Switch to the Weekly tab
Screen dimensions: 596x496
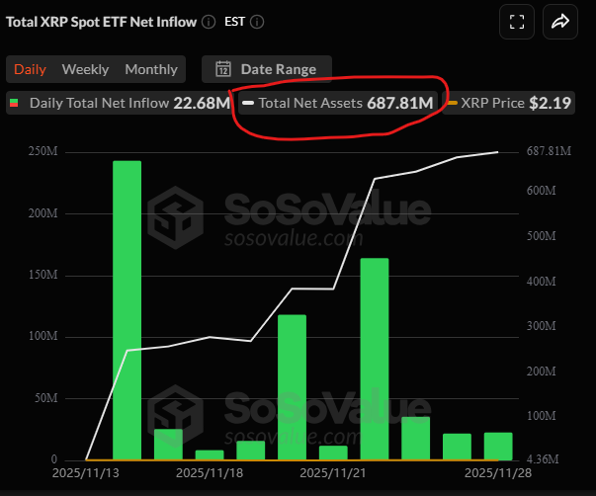click(x=86, y=69)
